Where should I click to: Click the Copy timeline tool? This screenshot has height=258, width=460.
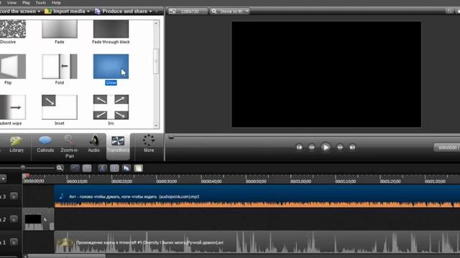[126, 168]
